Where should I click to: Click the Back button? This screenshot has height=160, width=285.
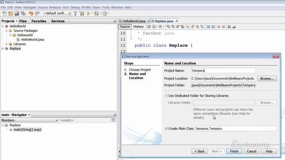199,151
